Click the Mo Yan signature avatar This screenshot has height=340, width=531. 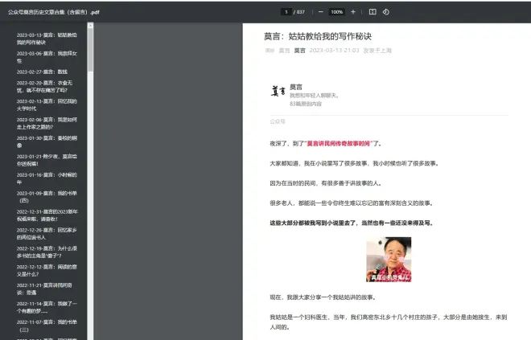278,91
